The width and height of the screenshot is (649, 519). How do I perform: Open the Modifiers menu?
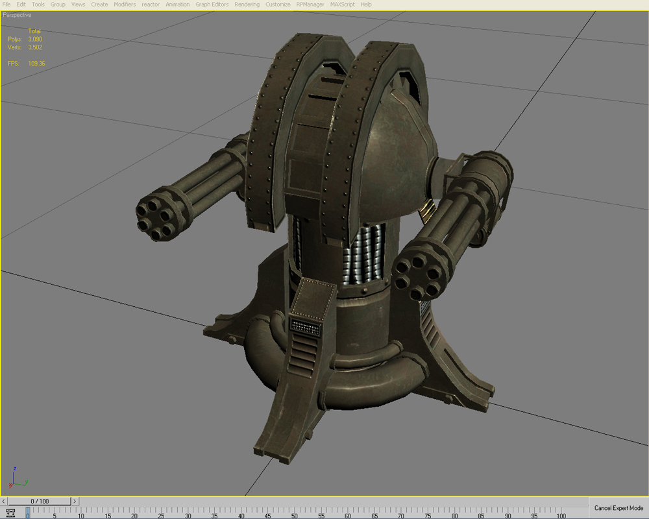tap(125, 5)
